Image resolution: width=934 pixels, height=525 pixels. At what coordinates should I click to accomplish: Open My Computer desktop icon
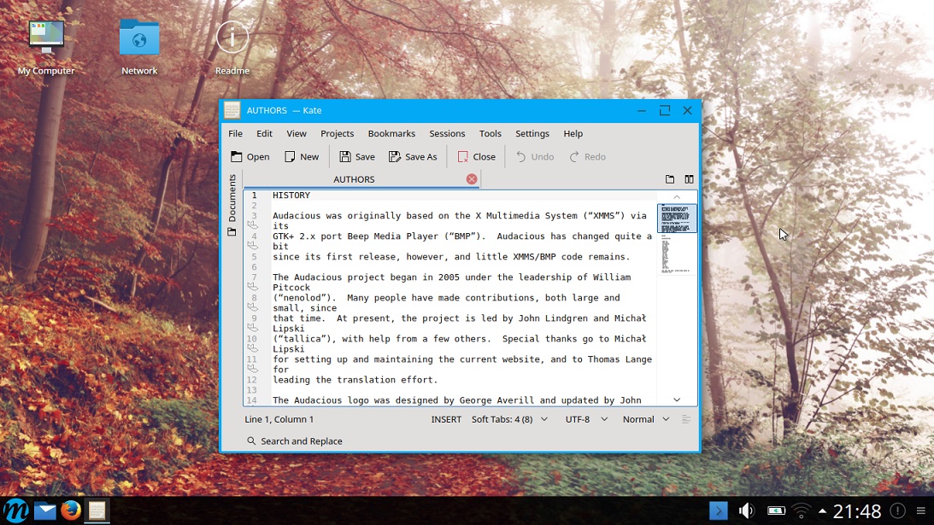46,48
